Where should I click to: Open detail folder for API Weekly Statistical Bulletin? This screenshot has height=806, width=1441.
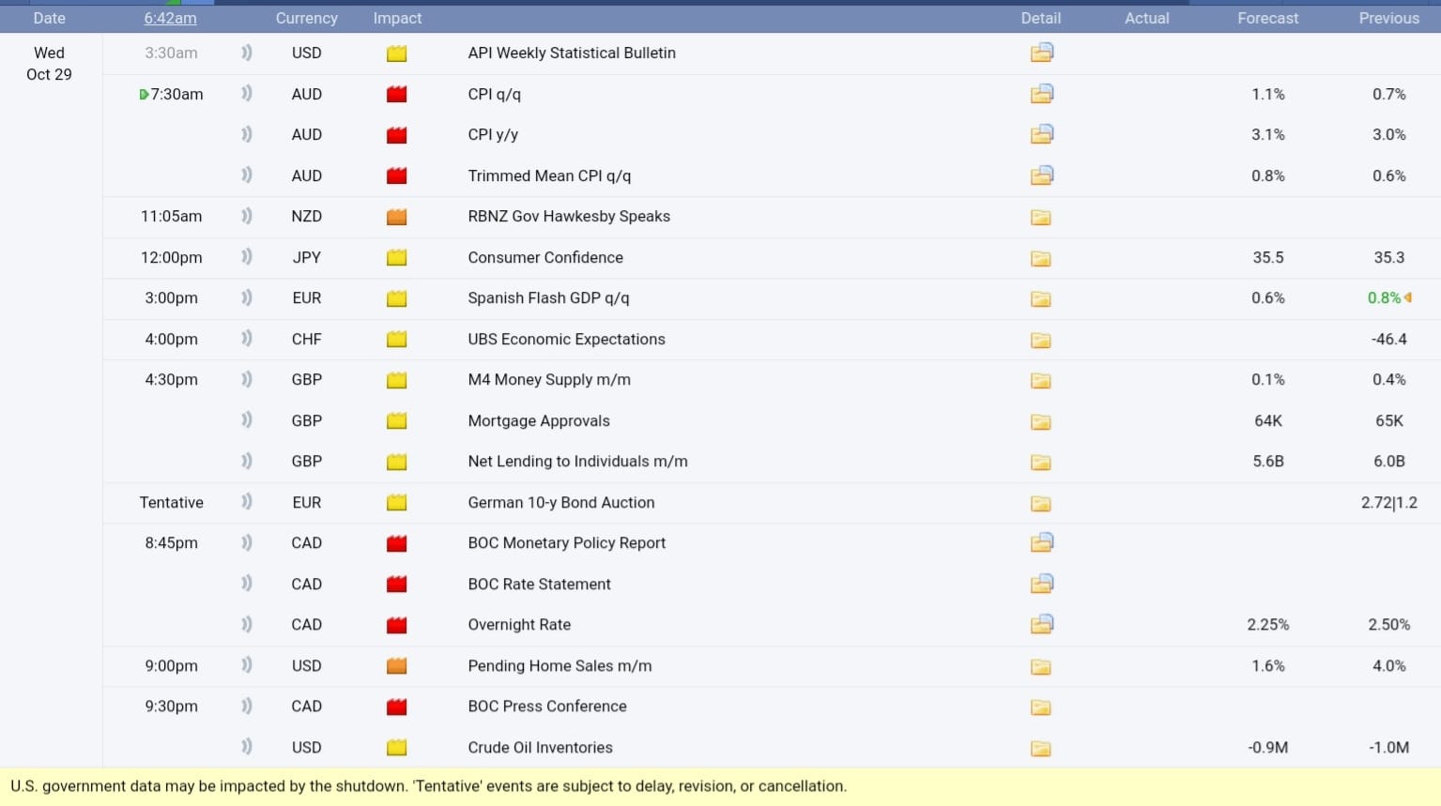point(1041,53)
